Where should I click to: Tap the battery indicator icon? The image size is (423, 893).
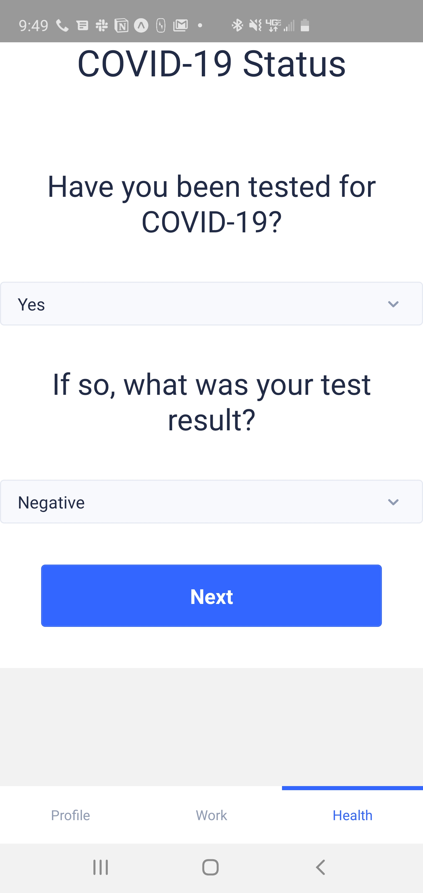click(305, 25)
